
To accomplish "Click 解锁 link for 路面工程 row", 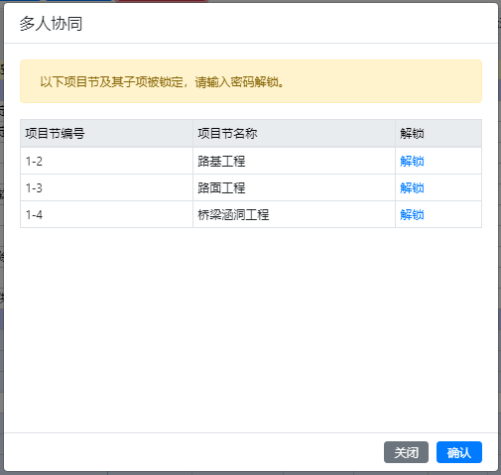I will point(412,188).
